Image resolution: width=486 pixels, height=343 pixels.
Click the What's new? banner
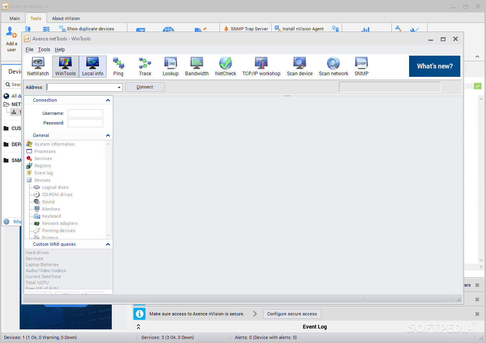pyautogui.click(x=435, y=66)
